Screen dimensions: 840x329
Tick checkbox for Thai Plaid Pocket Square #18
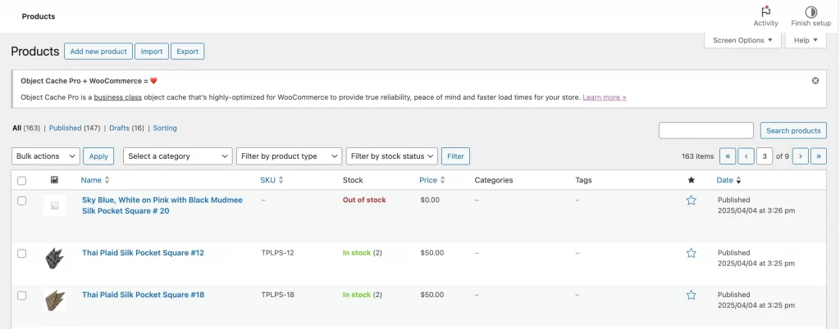(x=22, y=295)
